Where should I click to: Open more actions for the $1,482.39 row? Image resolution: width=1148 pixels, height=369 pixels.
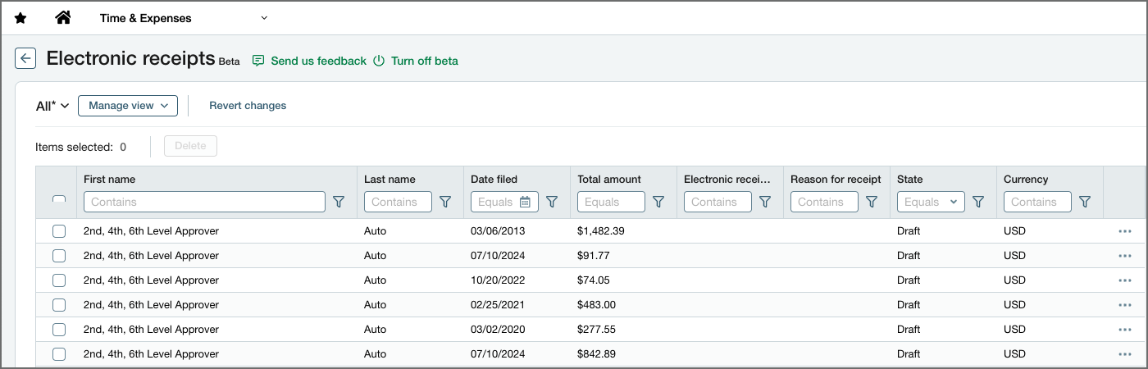click(1124, 231)
